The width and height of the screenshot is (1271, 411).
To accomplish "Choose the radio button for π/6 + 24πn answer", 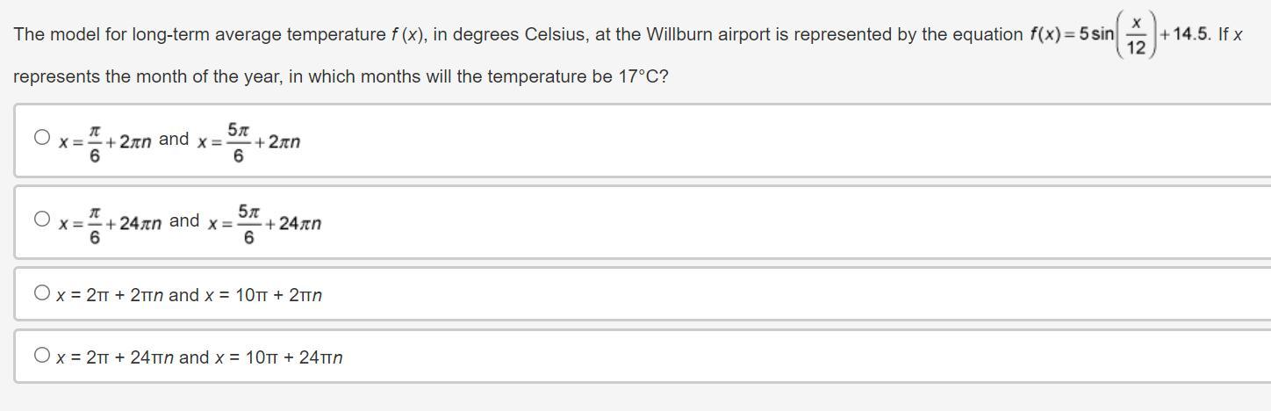I will coord(41,219).
